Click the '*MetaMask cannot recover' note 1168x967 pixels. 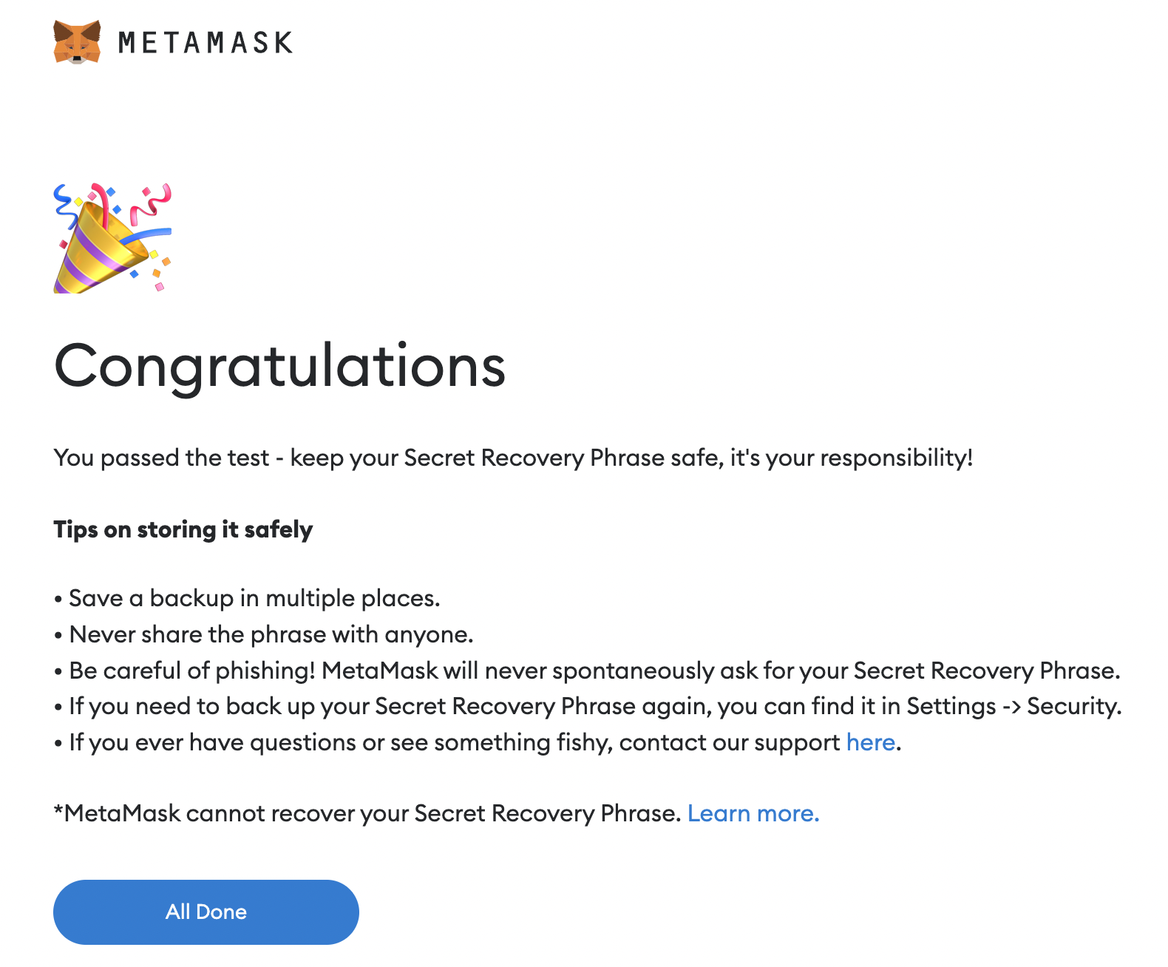click(367, 813)
